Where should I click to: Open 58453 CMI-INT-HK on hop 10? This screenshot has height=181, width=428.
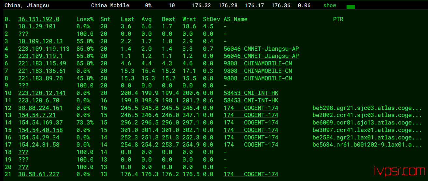(251, 93)
